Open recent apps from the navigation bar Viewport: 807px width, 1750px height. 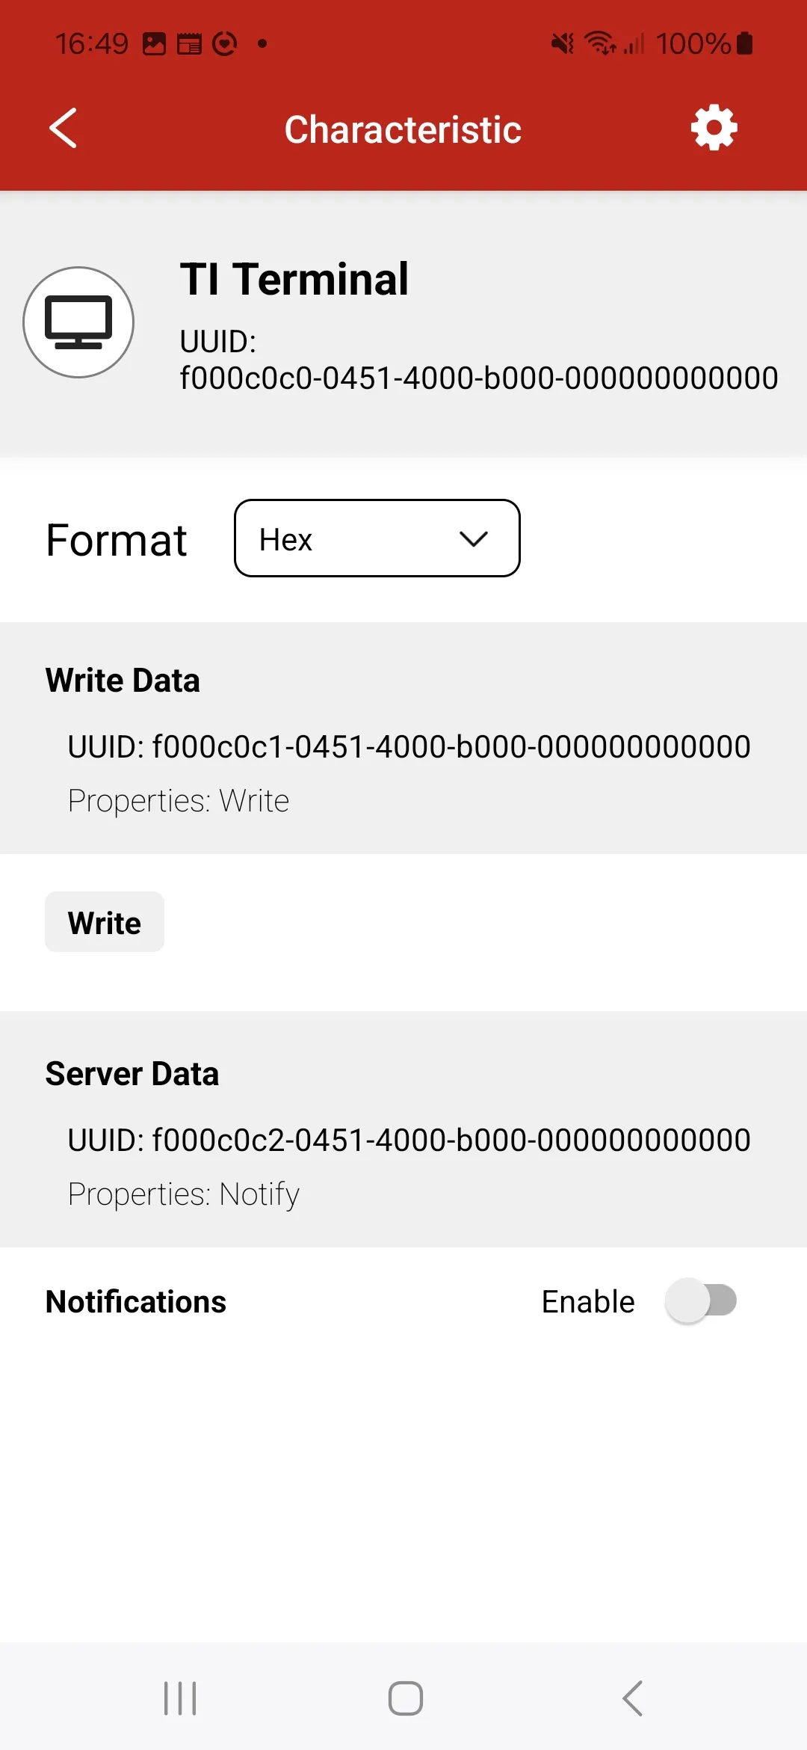tap(179, 1696)
